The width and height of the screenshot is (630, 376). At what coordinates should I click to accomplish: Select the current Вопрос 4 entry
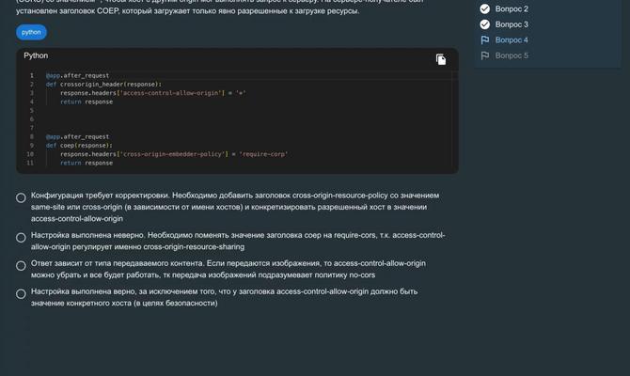click(x=512, y=40)
